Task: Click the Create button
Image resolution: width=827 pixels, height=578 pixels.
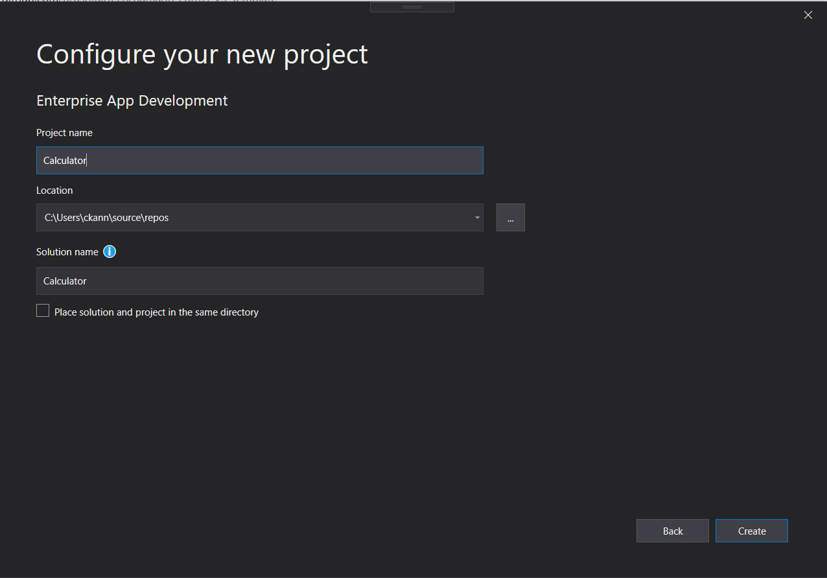Action: 751,530
